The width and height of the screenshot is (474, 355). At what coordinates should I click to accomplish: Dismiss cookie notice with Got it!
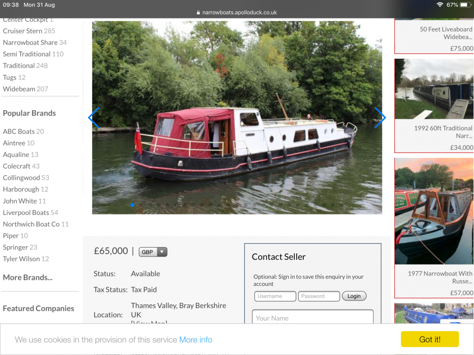click(429, 339)
